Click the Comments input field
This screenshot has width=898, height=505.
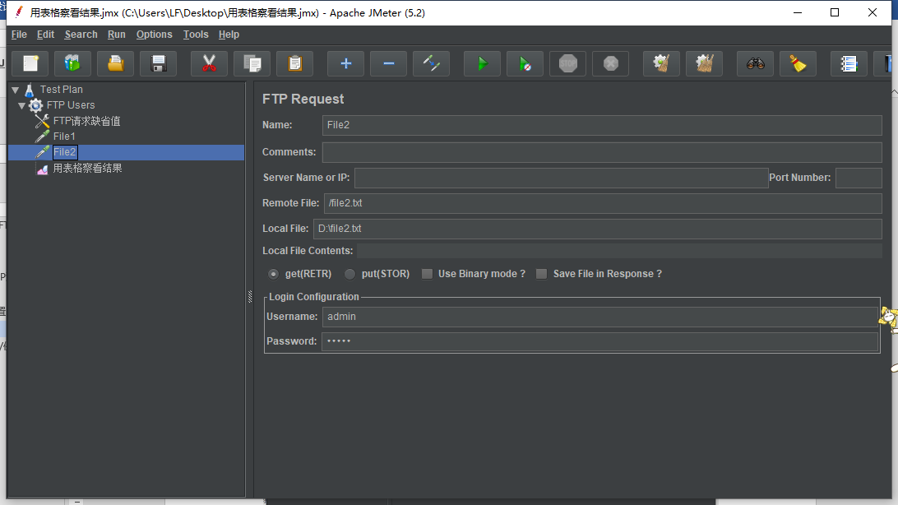(x=602, y=152)
